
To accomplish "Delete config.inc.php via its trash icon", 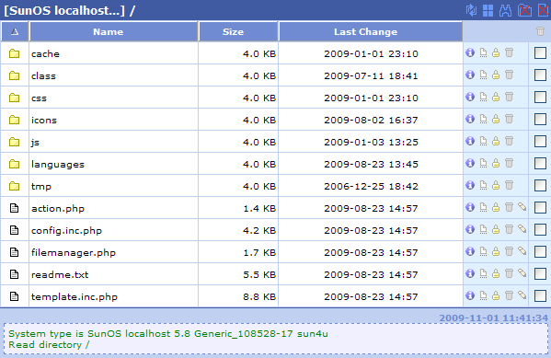I will (509, 230).
